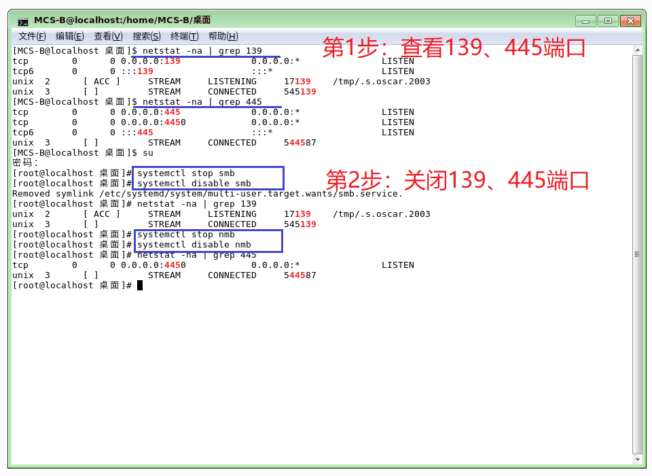652x476 pixels.
Task: Open the 帮助(H) menu
Action: (x=223, y=36)
